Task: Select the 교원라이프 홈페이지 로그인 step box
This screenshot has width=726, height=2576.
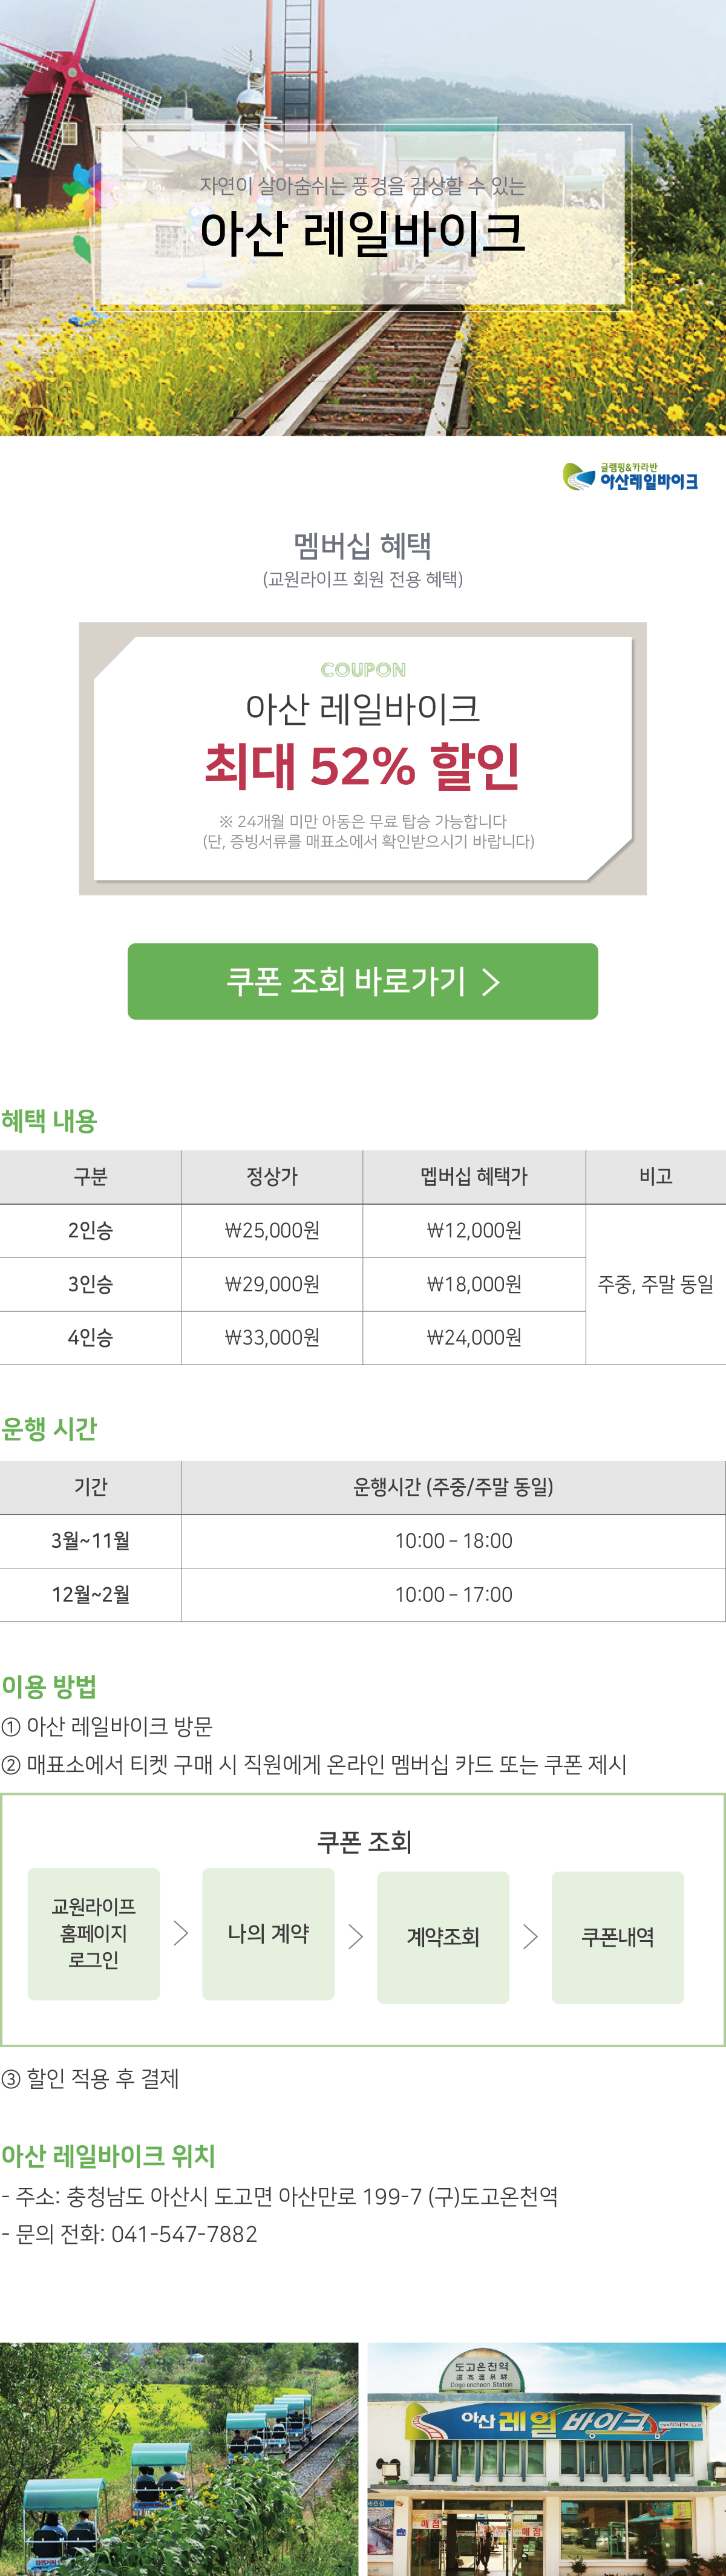Action: [x=94, y=1933]
